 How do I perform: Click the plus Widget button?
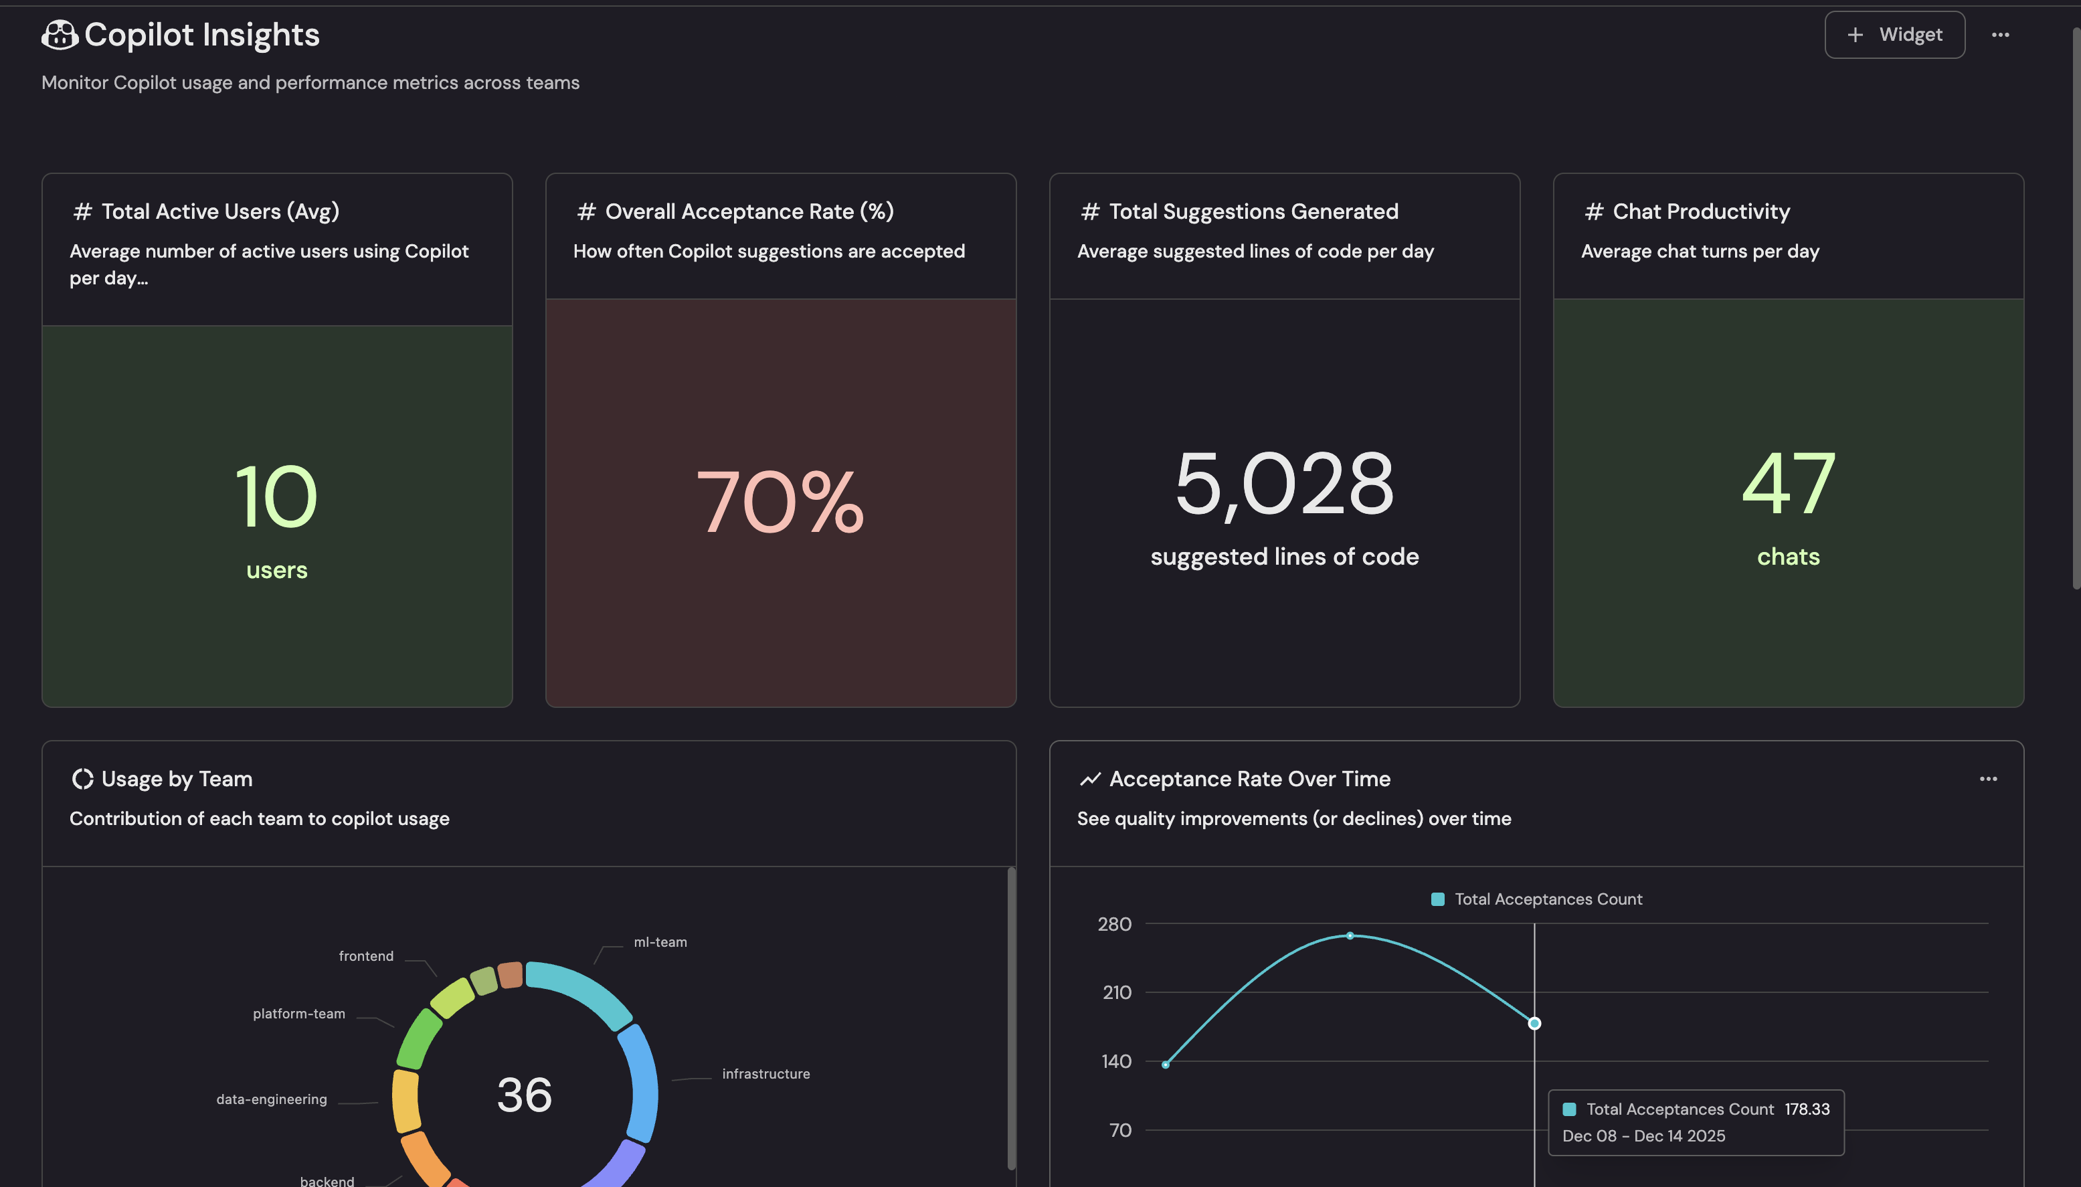pos(1894,35)
